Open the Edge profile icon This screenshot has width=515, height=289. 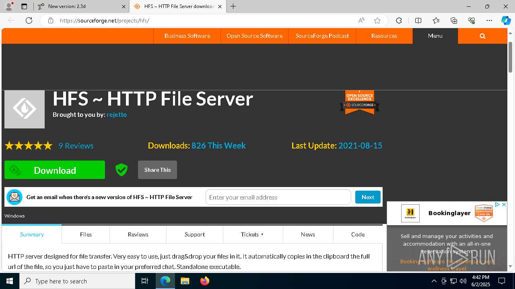(9, 6)
